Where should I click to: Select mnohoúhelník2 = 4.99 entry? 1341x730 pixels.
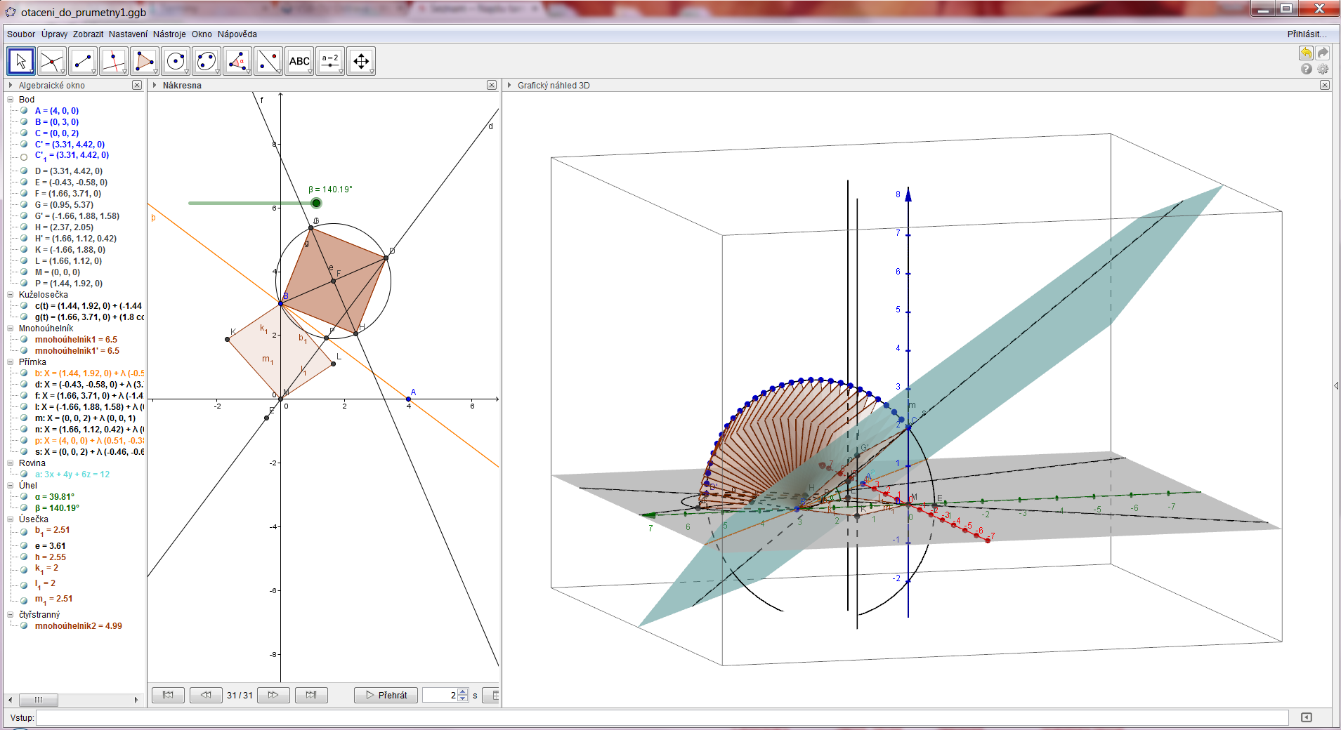(78, 626)
